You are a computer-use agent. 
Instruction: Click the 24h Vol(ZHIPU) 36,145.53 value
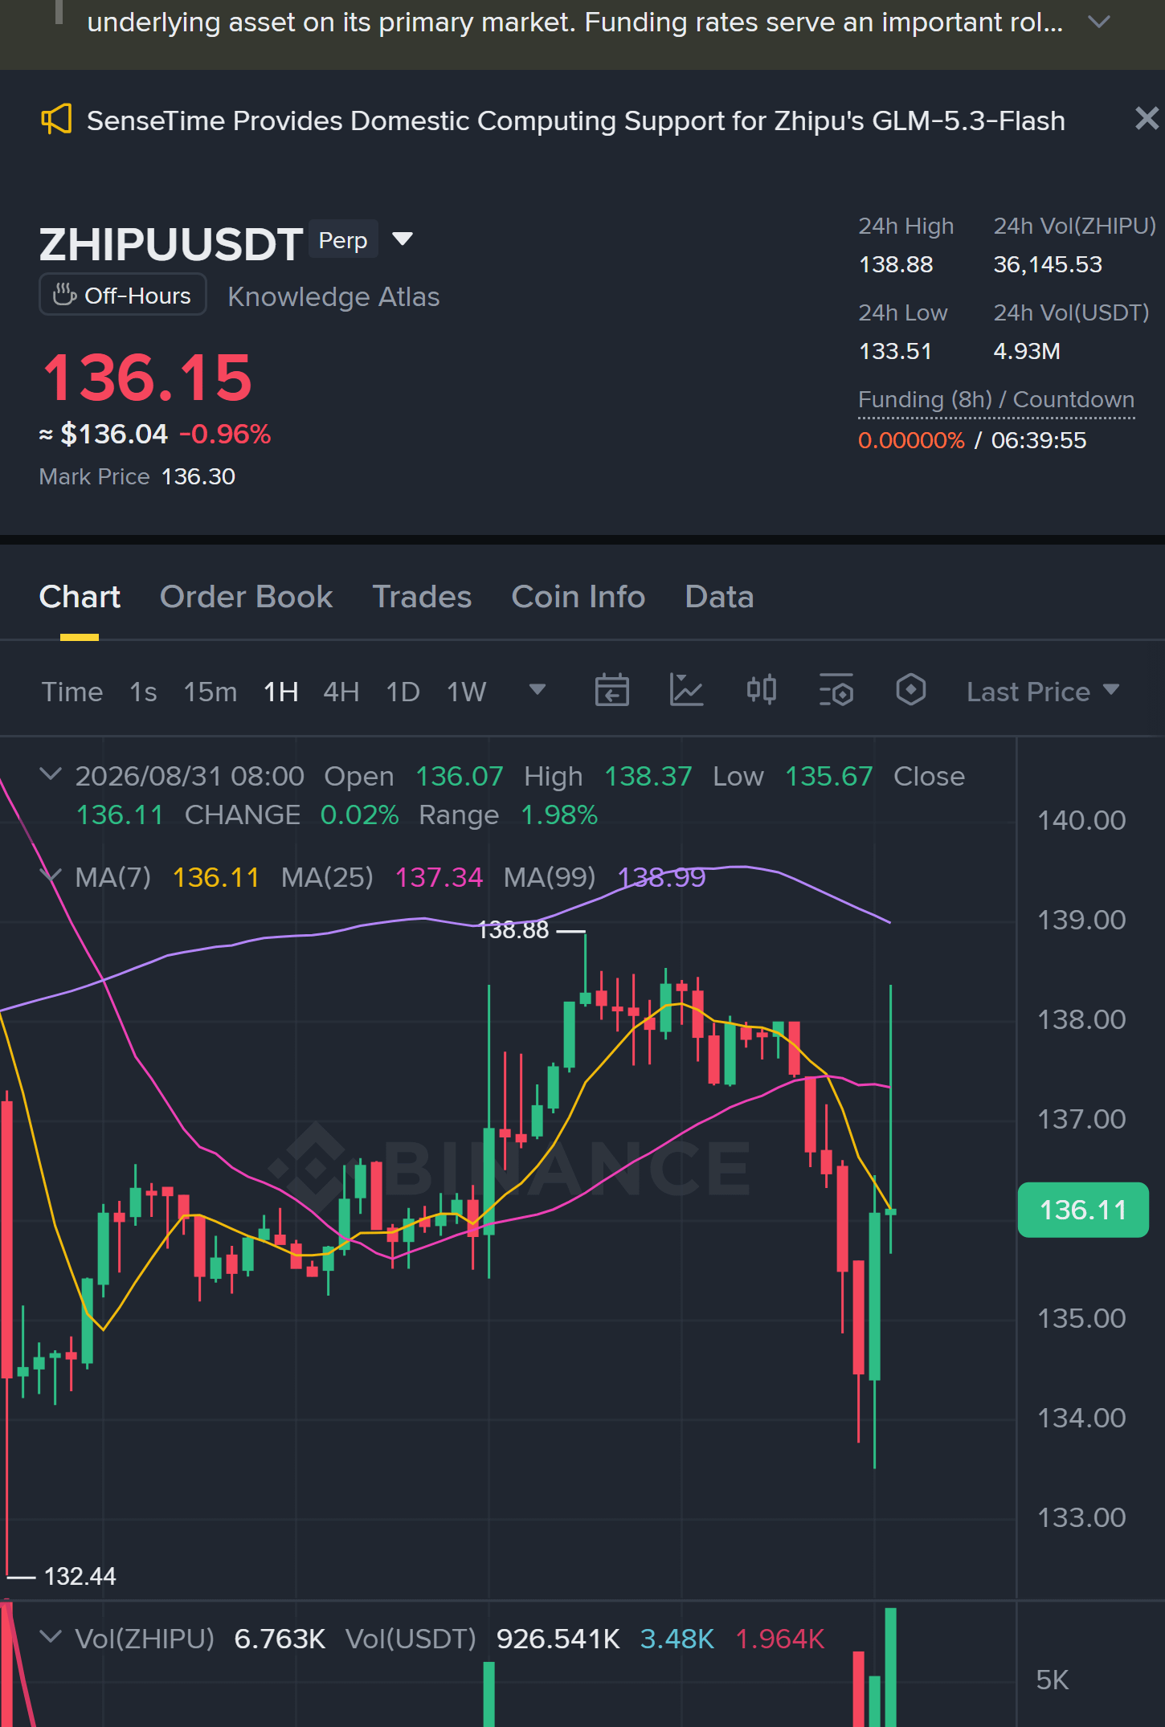tap(1048, 264)
